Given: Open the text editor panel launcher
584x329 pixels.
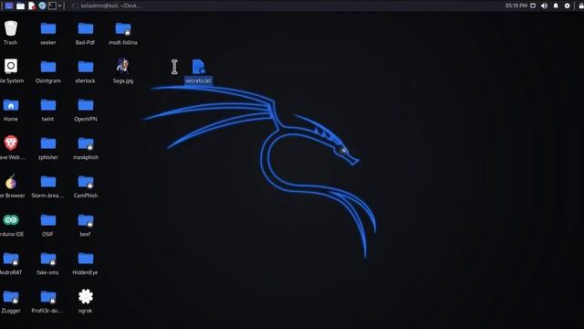Looking at the screenshot, I should (32, 5).
